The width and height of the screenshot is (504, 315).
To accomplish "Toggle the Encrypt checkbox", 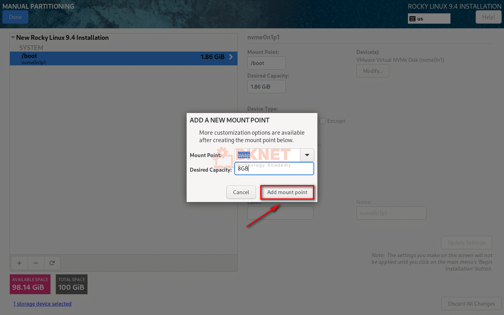I will pyautogui.click(x=322, y=121).
